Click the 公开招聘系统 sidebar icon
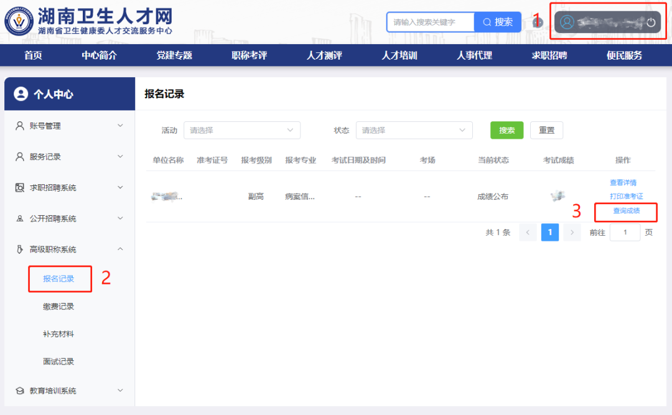This screenshot has height=415, width=672. [x=20, y=218]
